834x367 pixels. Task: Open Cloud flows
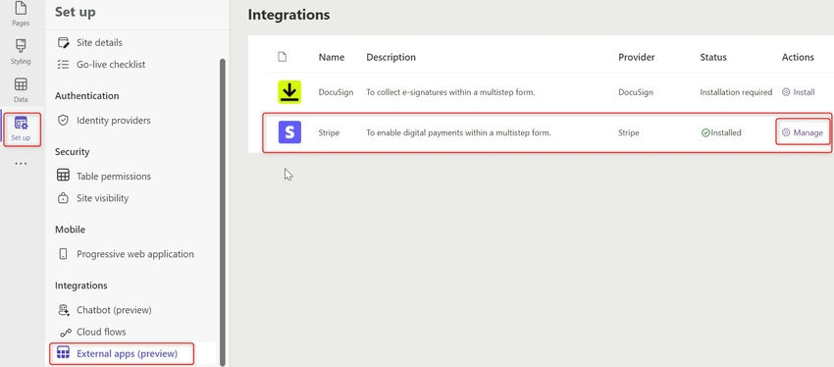coord(101,332)
